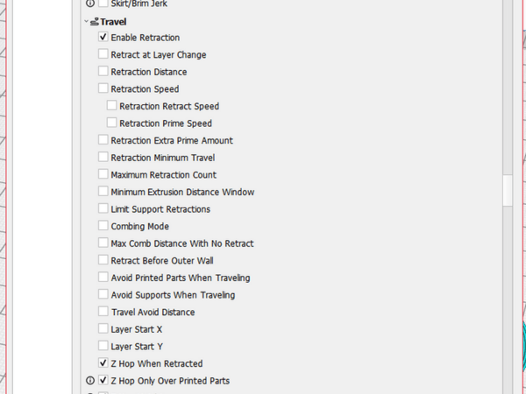Uncheck Z Hop Only Over Printed Parts
The width and height of the screenshot is (526, 394).
(103, 381)
